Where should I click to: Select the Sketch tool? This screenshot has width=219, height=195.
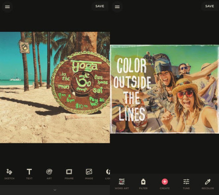click(9, 173)
